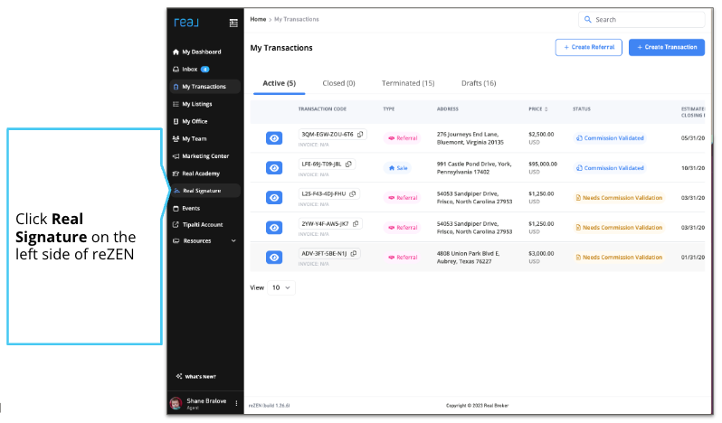The image size is (722, 423).
Task: Click Needs Commission Validation in L2S-F43-4DJ-FHU row
Action: 619,198
